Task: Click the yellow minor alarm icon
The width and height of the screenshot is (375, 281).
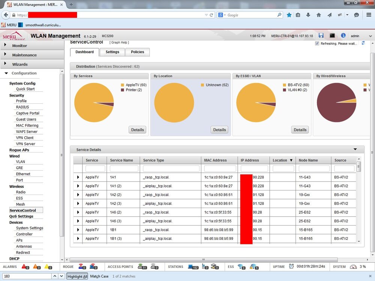Action: 47,266
